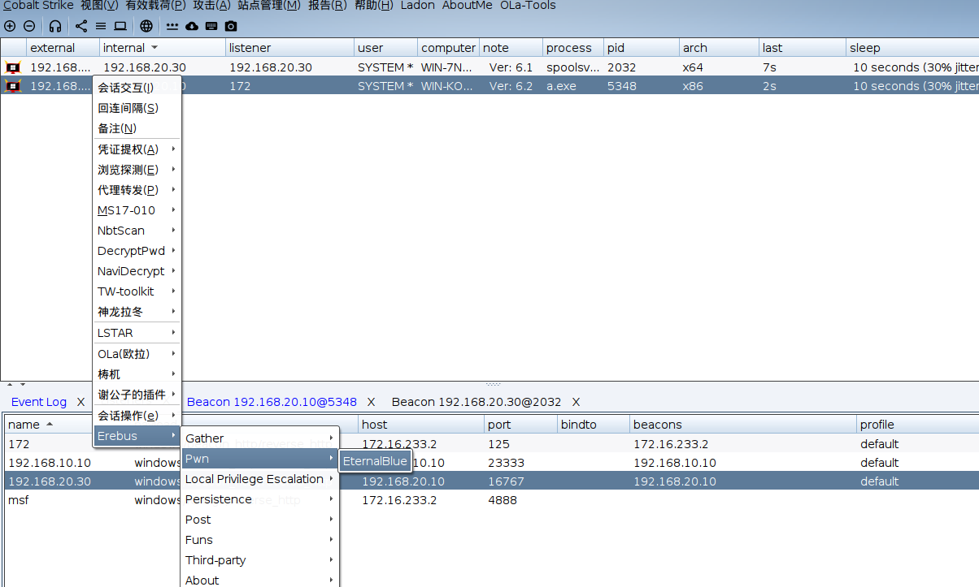Close the Beacon 192.168.20.10@5348 tab

(x=371, y=402)
